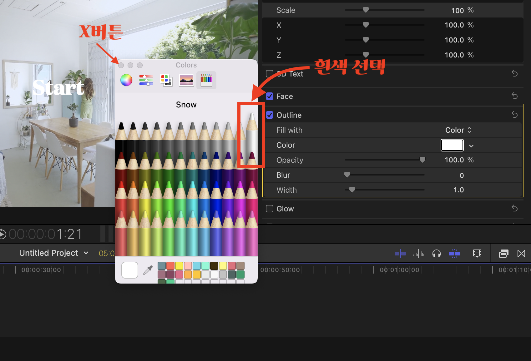Choose the saved orange-red swatch

[170, 266]
